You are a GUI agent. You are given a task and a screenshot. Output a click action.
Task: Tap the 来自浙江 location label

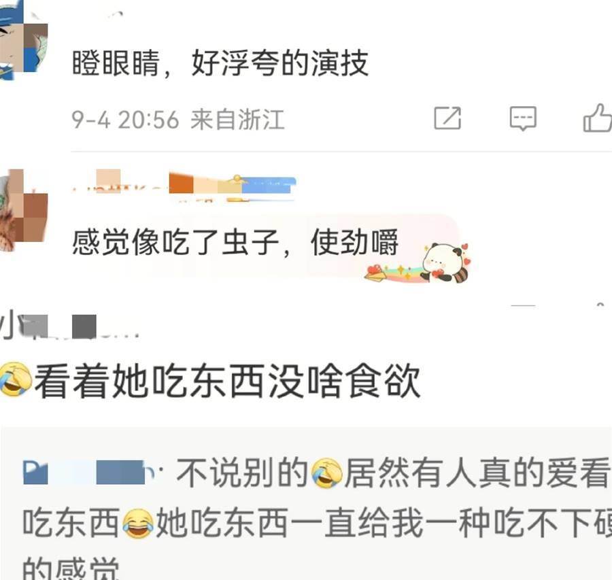pos(237,120)
